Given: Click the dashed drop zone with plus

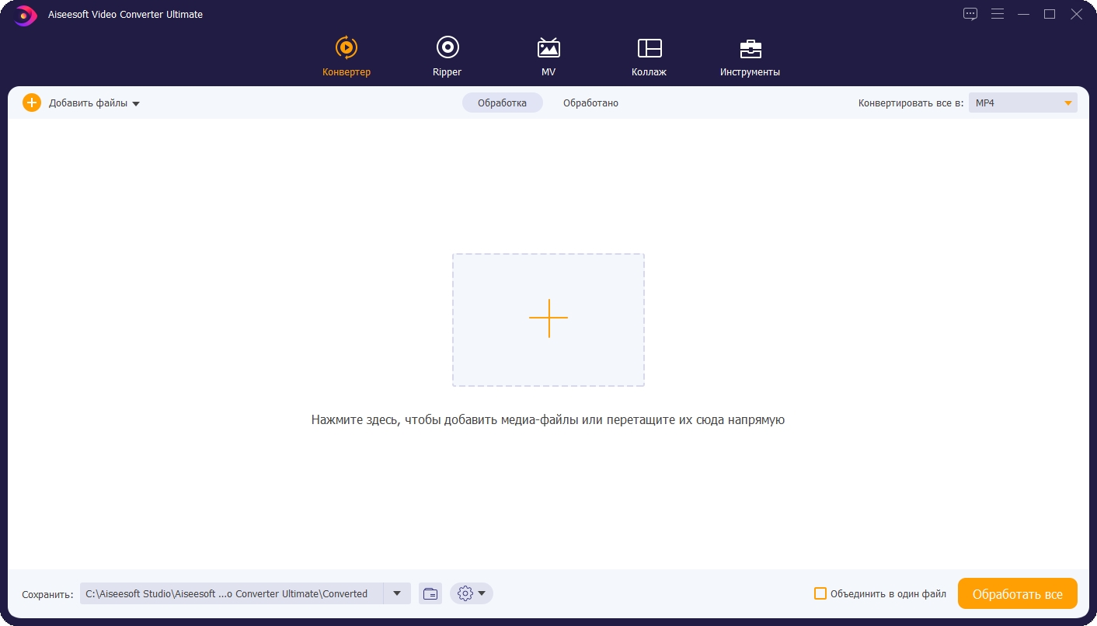Looking at the screenshot, I should pos(548,319).
